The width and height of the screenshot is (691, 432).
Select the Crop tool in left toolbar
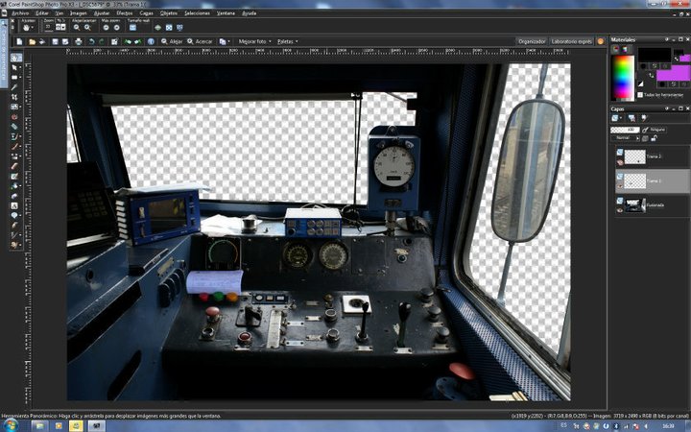tap(16, 97)
